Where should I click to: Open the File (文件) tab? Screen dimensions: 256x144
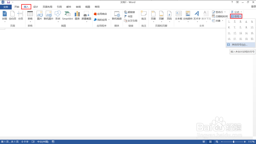6,7
